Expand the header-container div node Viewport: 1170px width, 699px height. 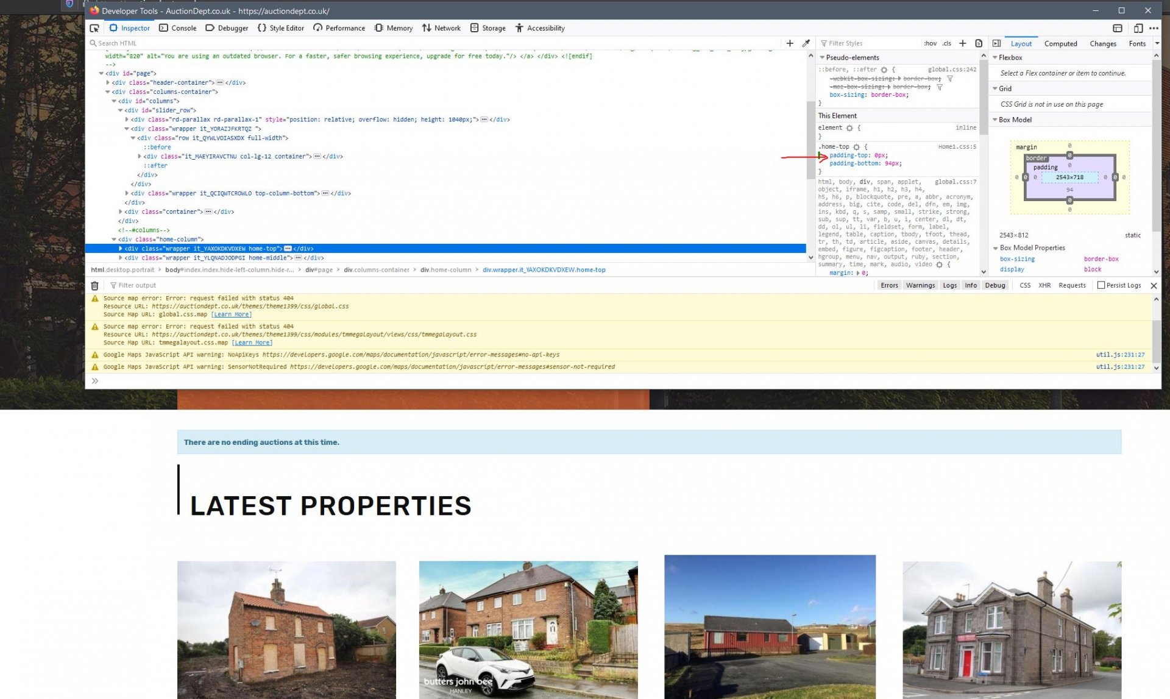click(x=108, y=82)
